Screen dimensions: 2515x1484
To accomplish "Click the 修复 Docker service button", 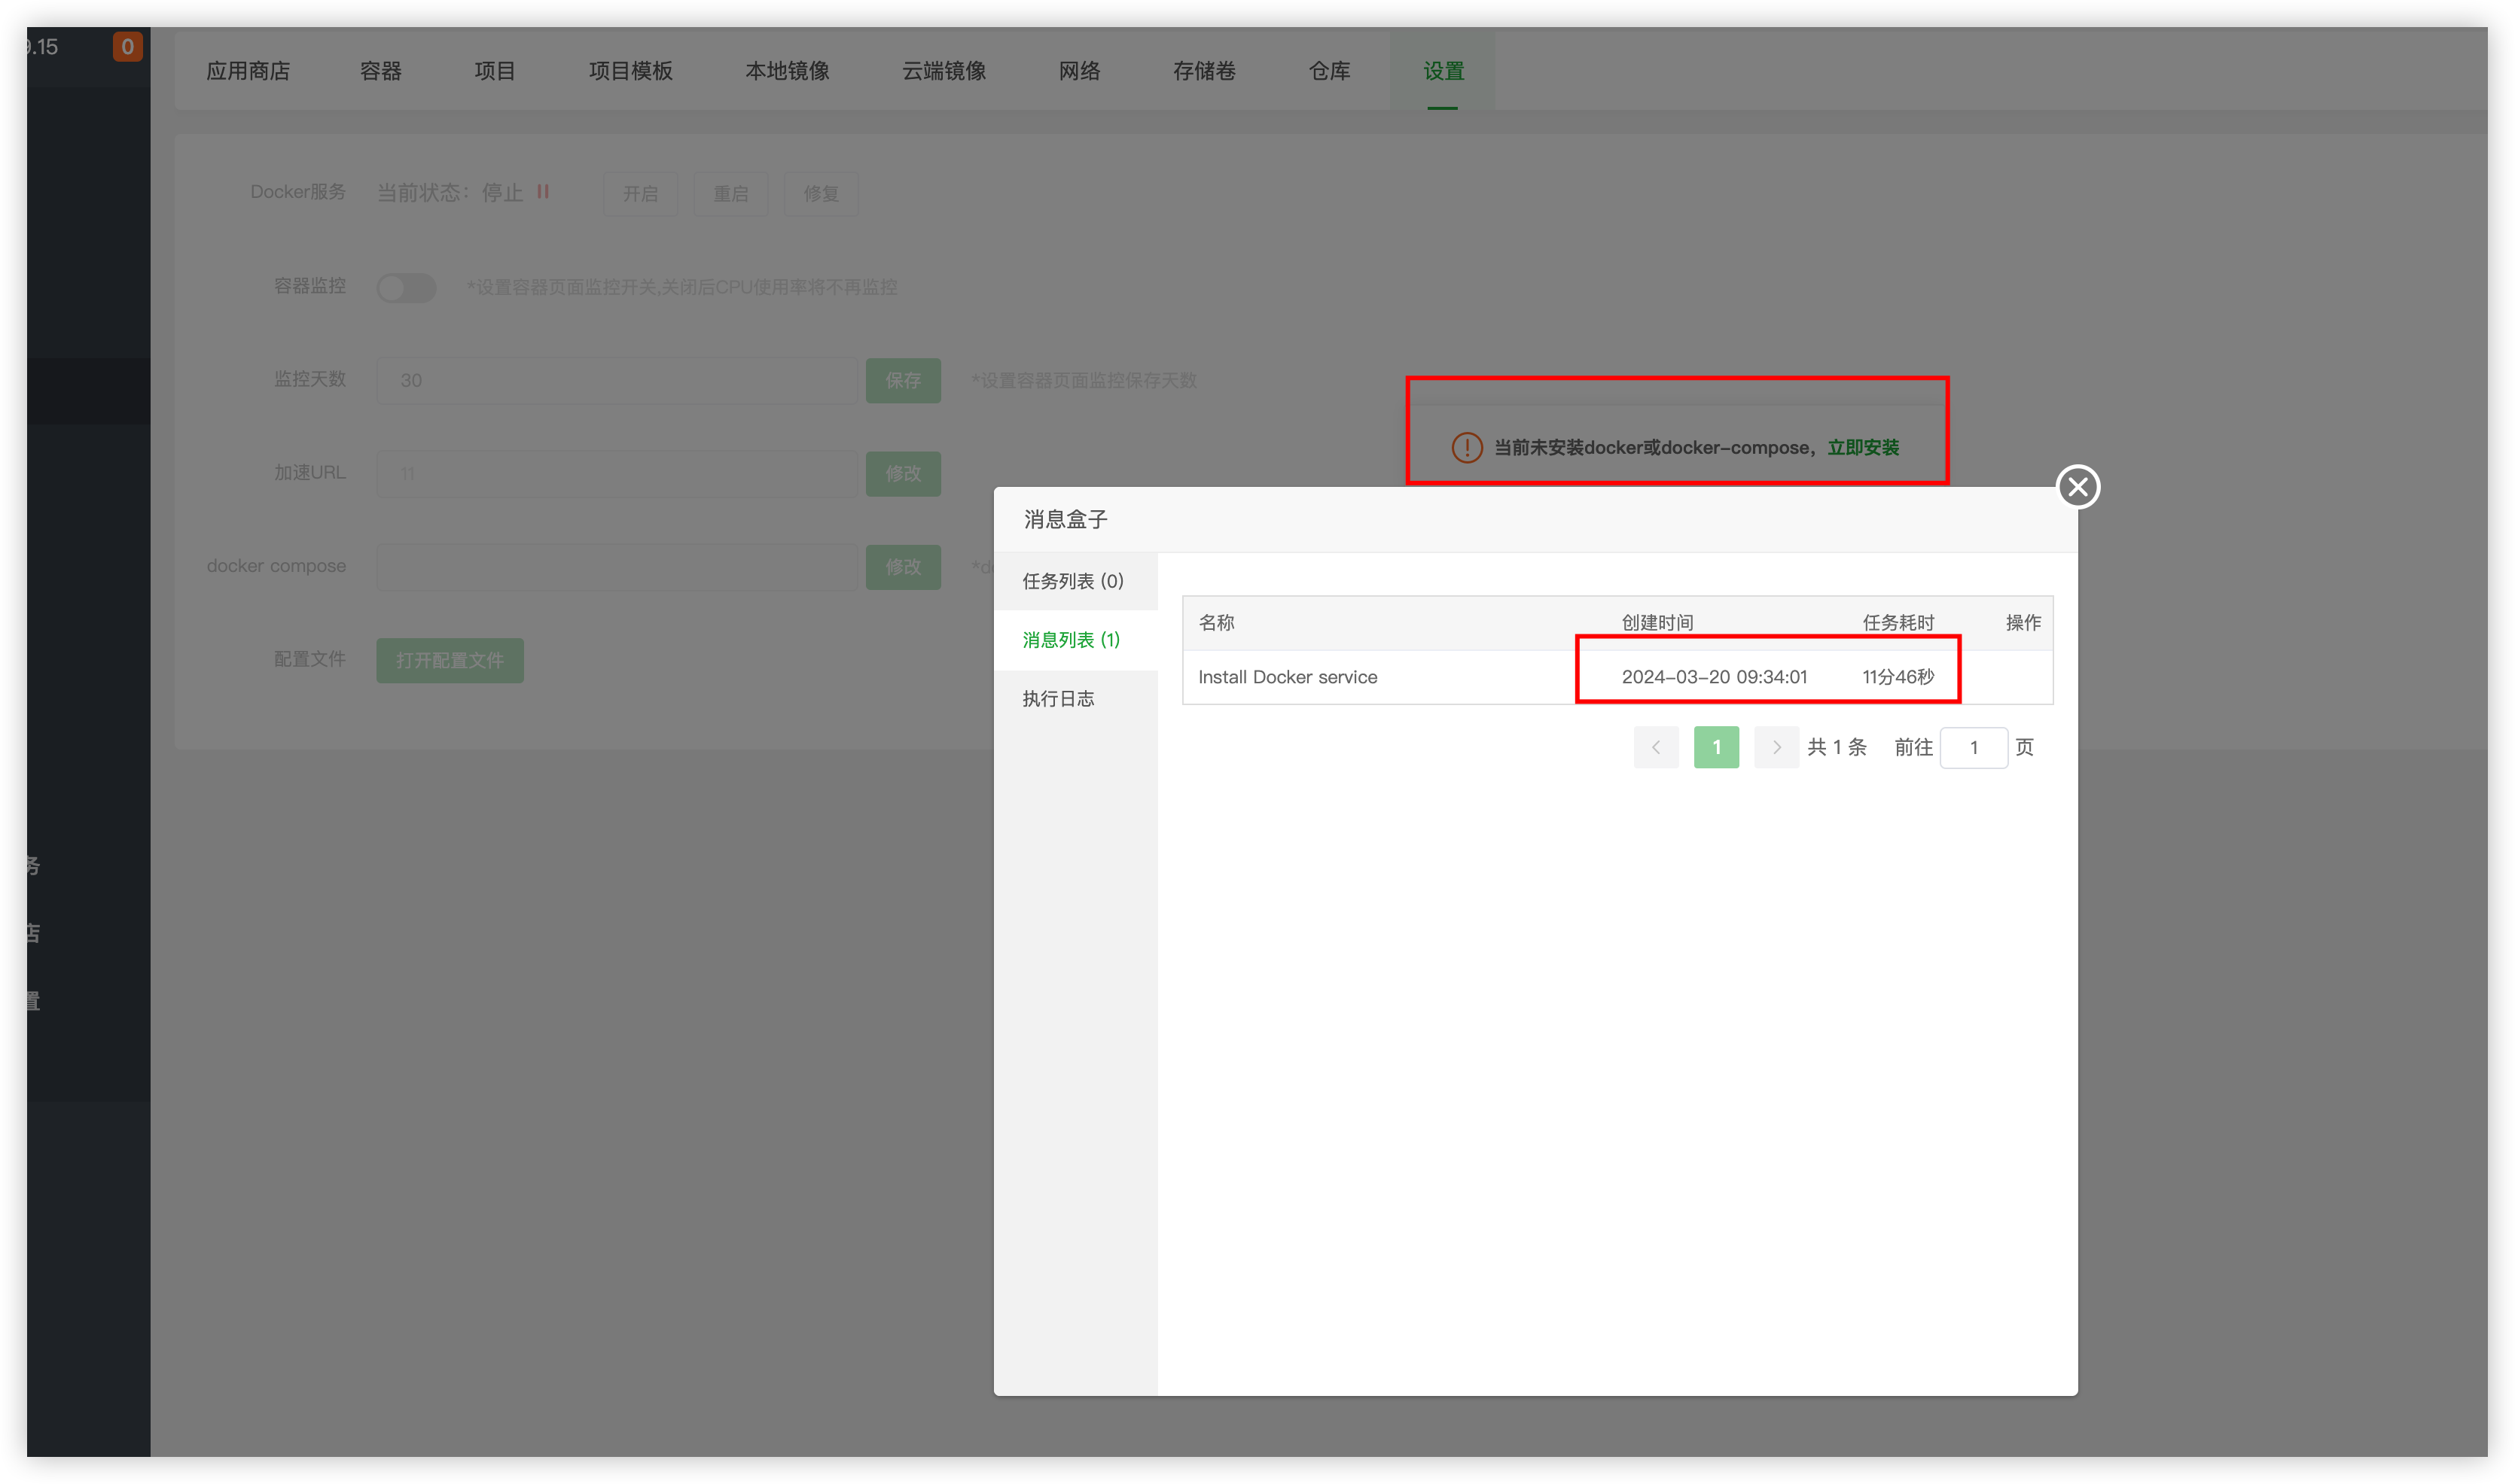I will click(x=820, y=193).
